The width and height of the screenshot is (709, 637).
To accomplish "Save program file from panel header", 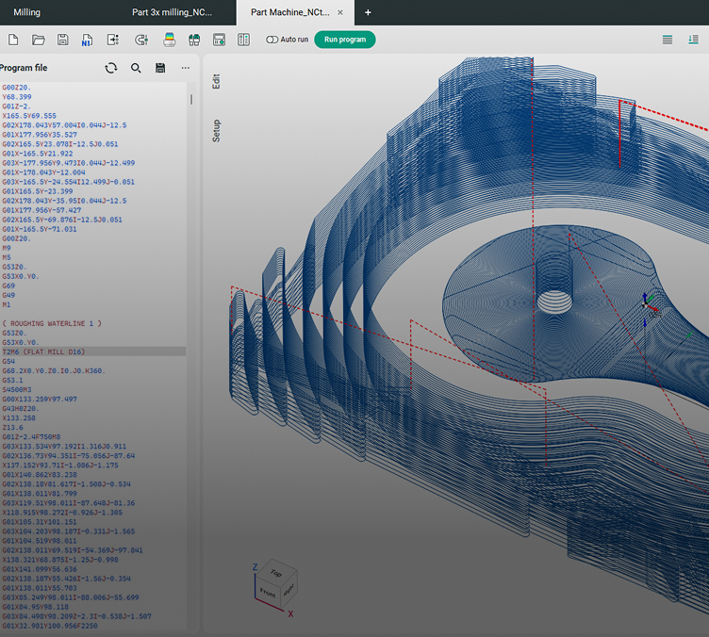I will pyautogui.click(x=160, y=68).
